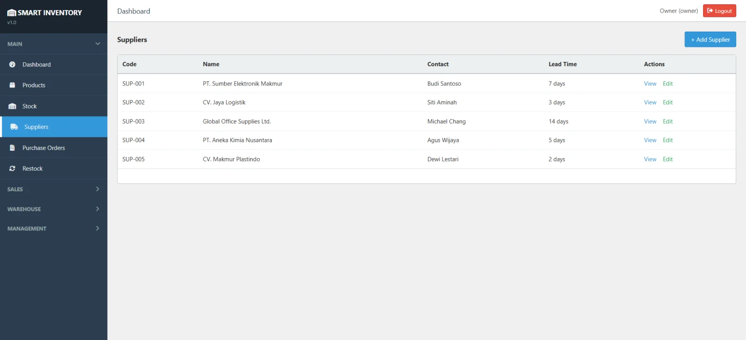Expand the WAREHOUSE section chevron
This screenshot has height=340, width=746.
point(97,209)
